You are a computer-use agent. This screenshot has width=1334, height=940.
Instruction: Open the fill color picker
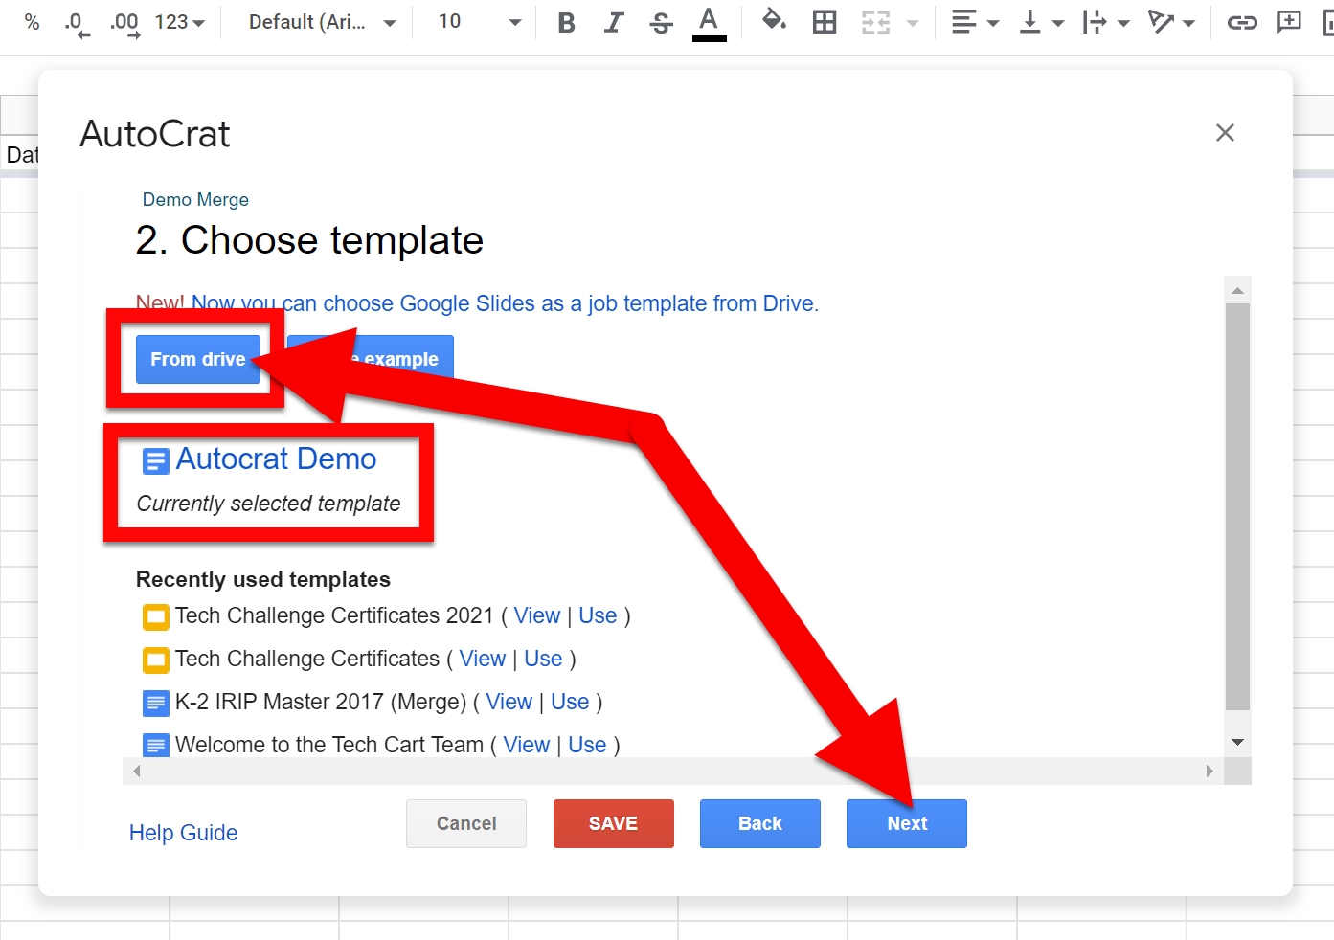click(x=775, y=21)
